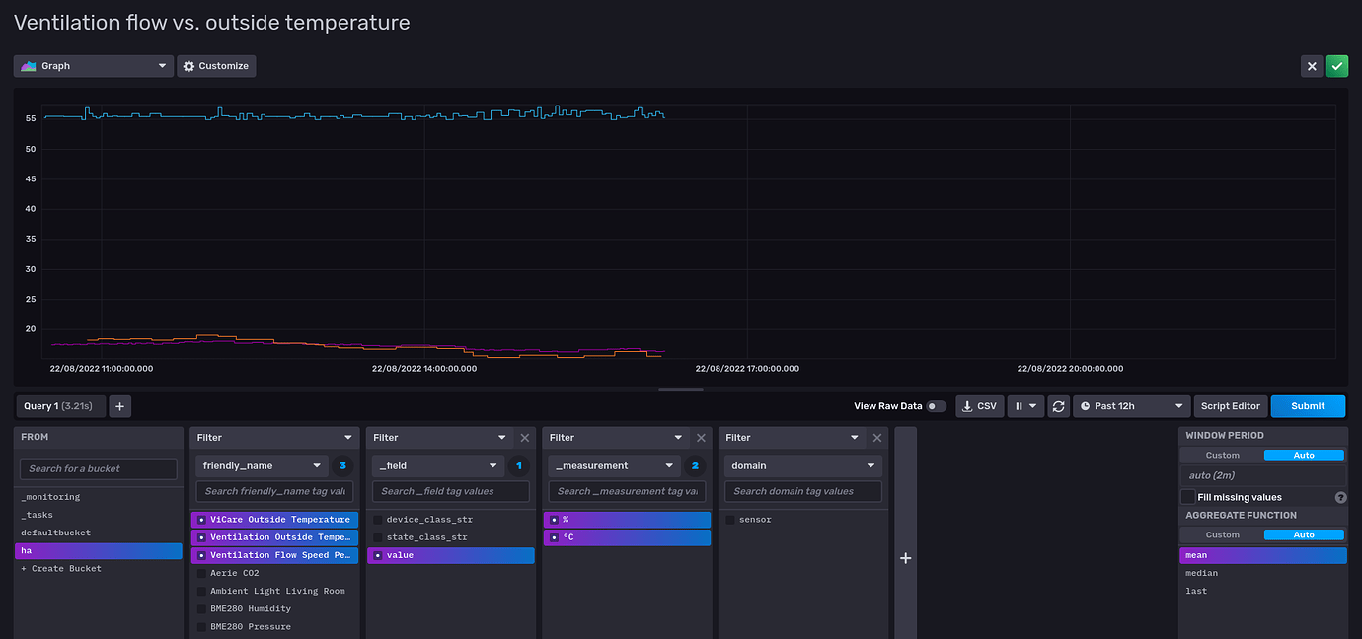Open Filter mode dropdown in the friendly_name card

pos(273,437)
